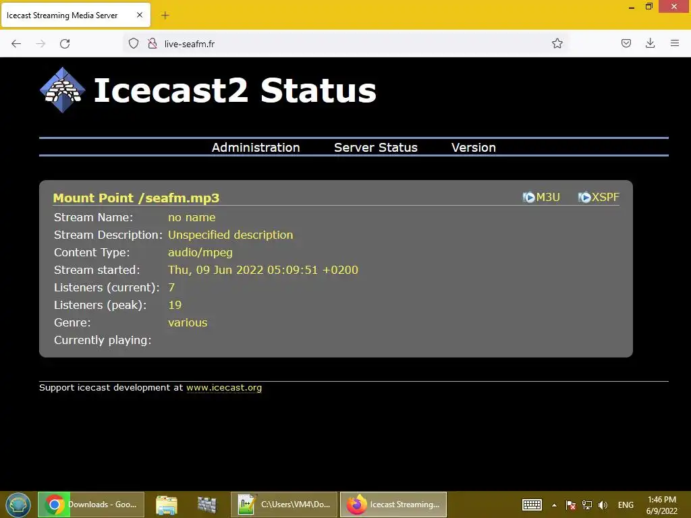Show hidden tray icons arrow
The height and width of the screenshot is (518, 691).
click(555, 505)
